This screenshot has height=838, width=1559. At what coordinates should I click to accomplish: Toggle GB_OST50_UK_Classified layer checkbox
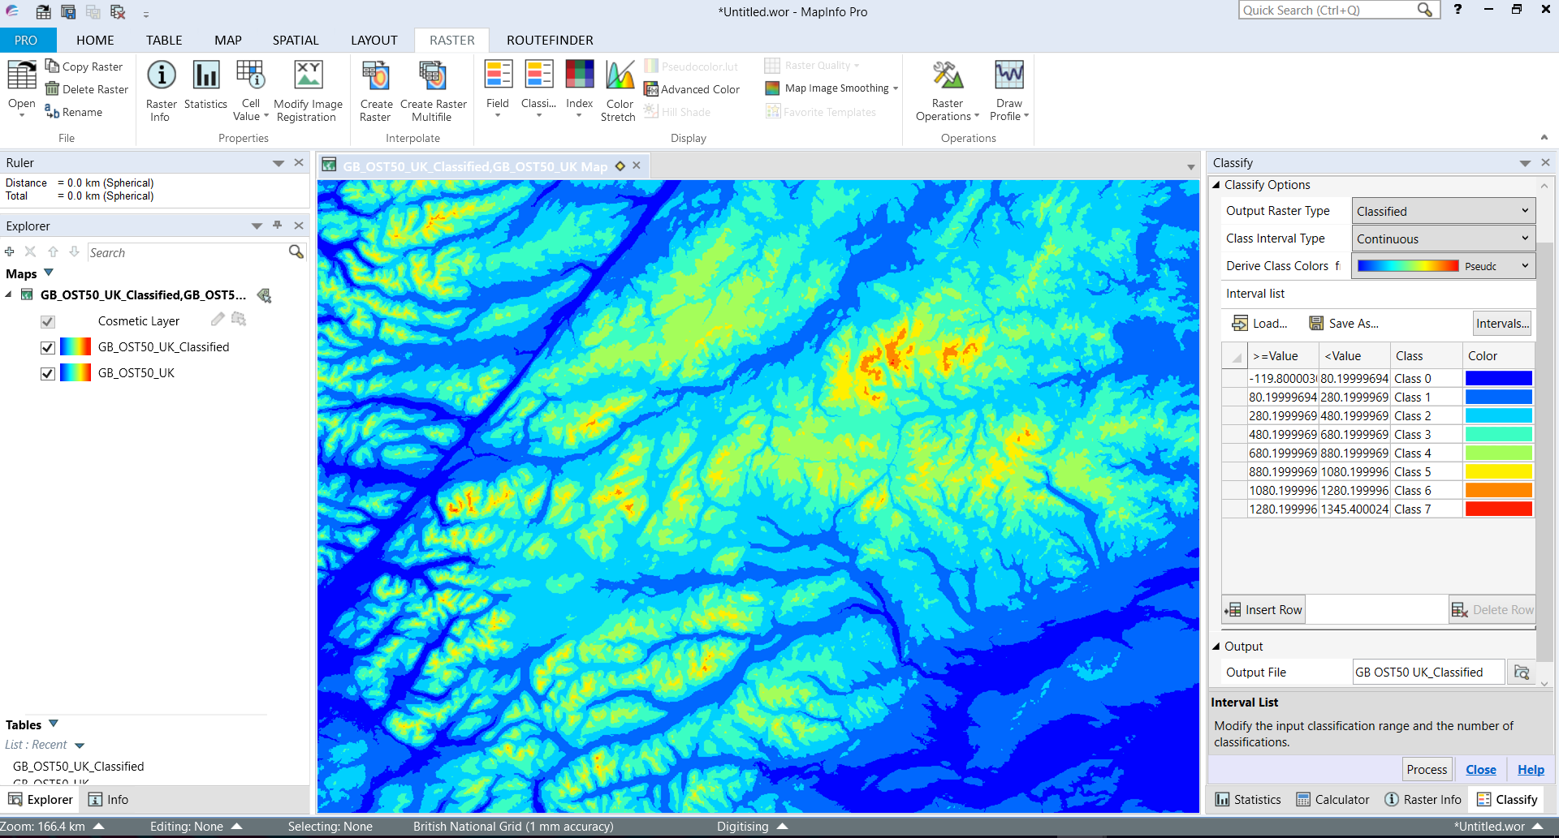(48, 347)
